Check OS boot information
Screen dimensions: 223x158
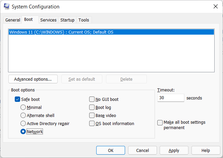92,124
